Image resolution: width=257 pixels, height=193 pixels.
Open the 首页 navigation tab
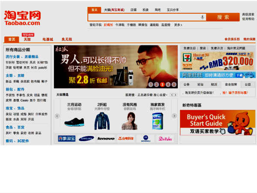[12, 39]
